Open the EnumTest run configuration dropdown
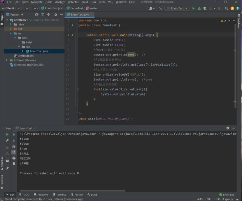The width and height of the screenshot is (242, 201). [177, 8]
